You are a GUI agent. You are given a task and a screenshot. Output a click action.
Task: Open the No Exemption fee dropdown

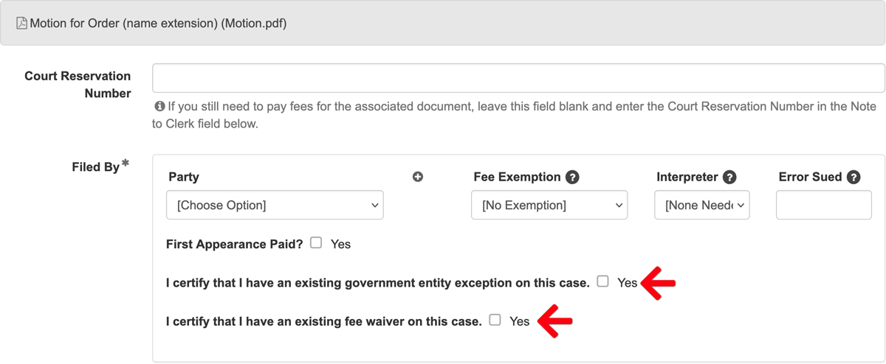(549, 206)
